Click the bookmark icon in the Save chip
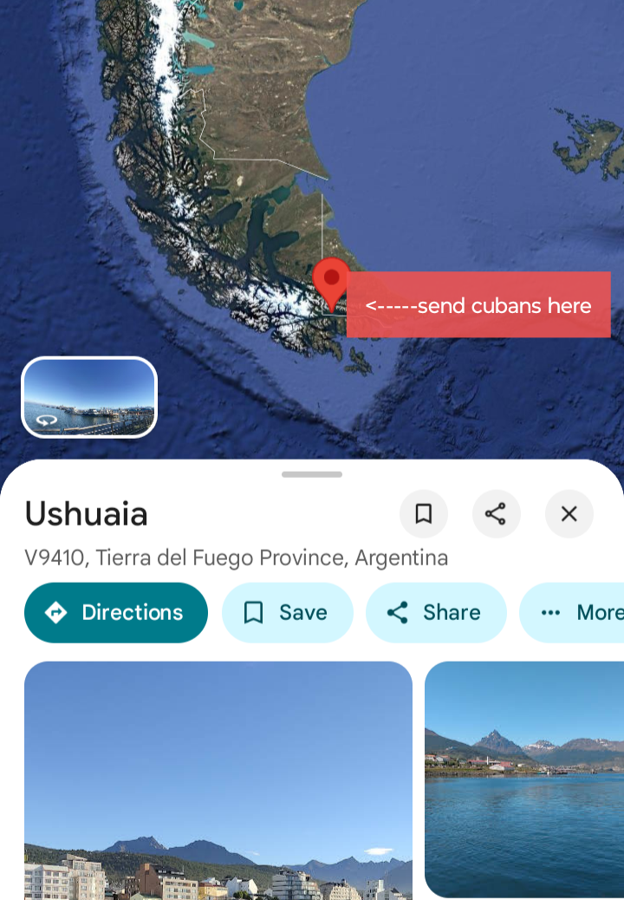 253,612
